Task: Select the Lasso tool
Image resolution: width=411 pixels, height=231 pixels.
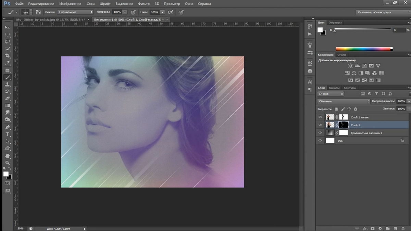Action: (8, 41)
